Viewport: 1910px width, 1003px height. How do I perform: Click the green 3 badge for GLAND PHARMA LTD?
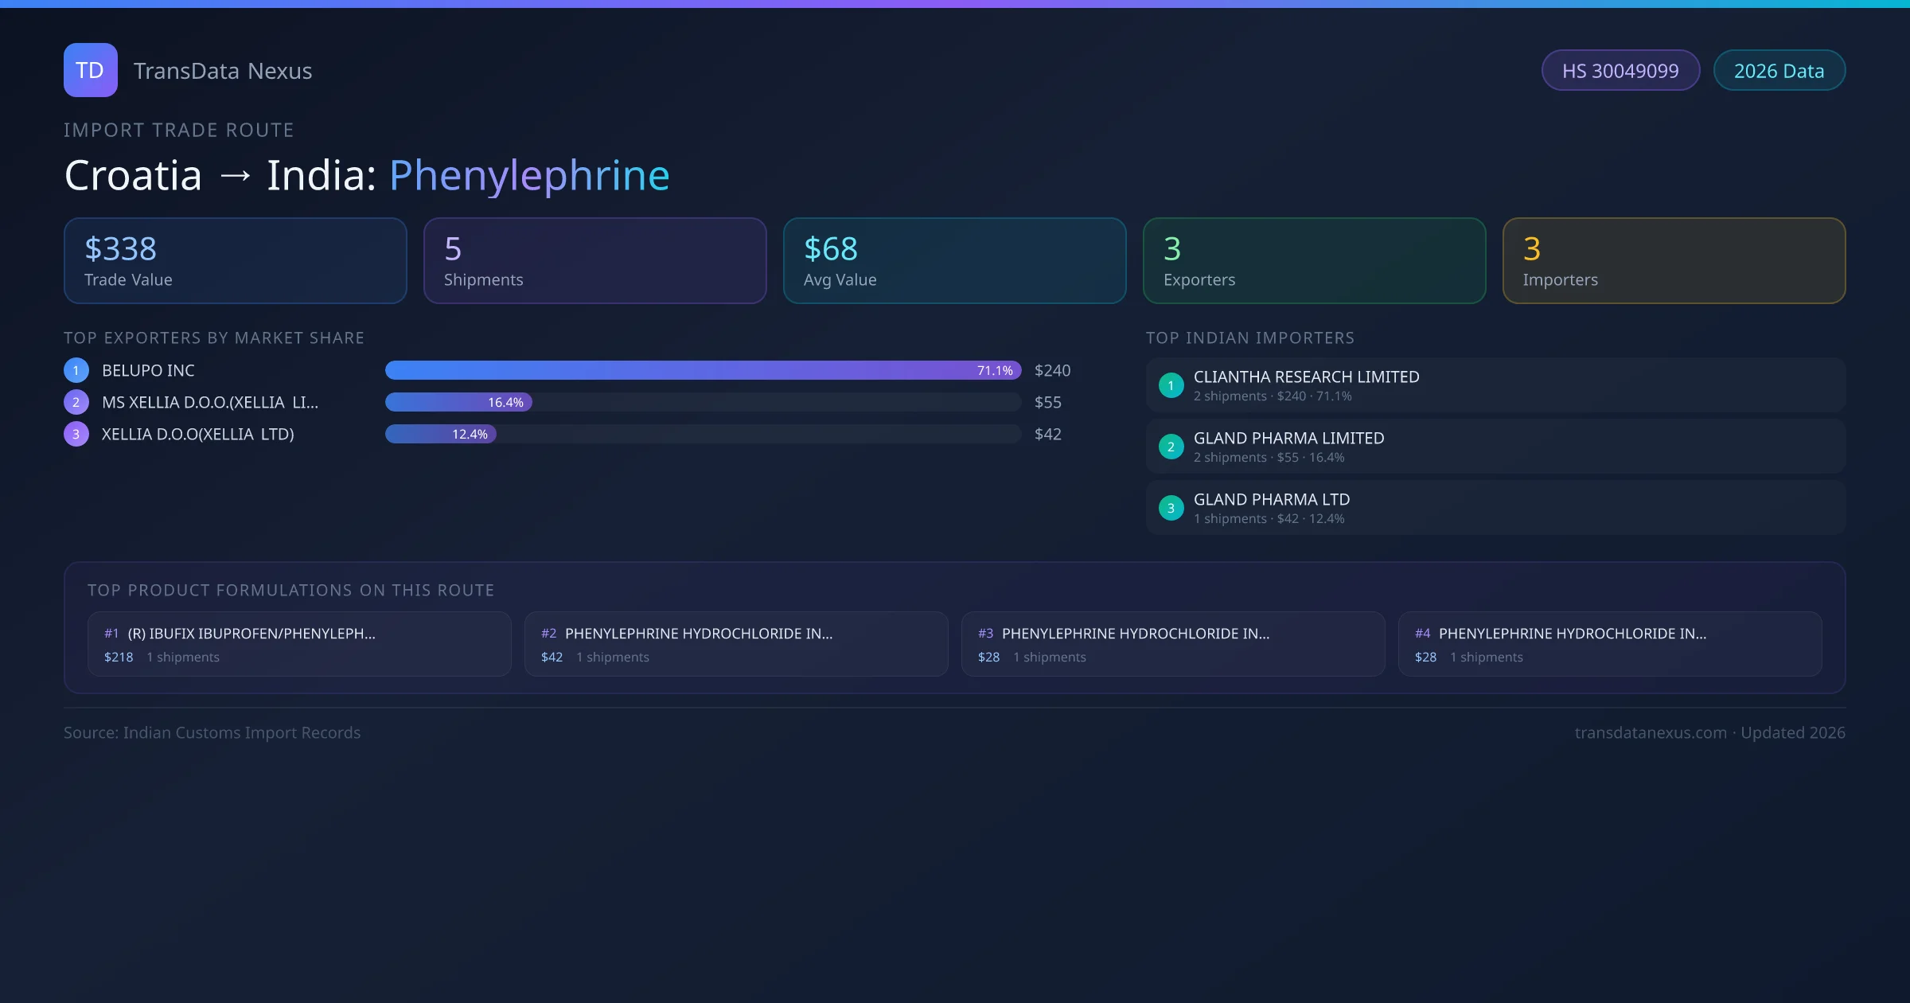tap(1171, 508)
